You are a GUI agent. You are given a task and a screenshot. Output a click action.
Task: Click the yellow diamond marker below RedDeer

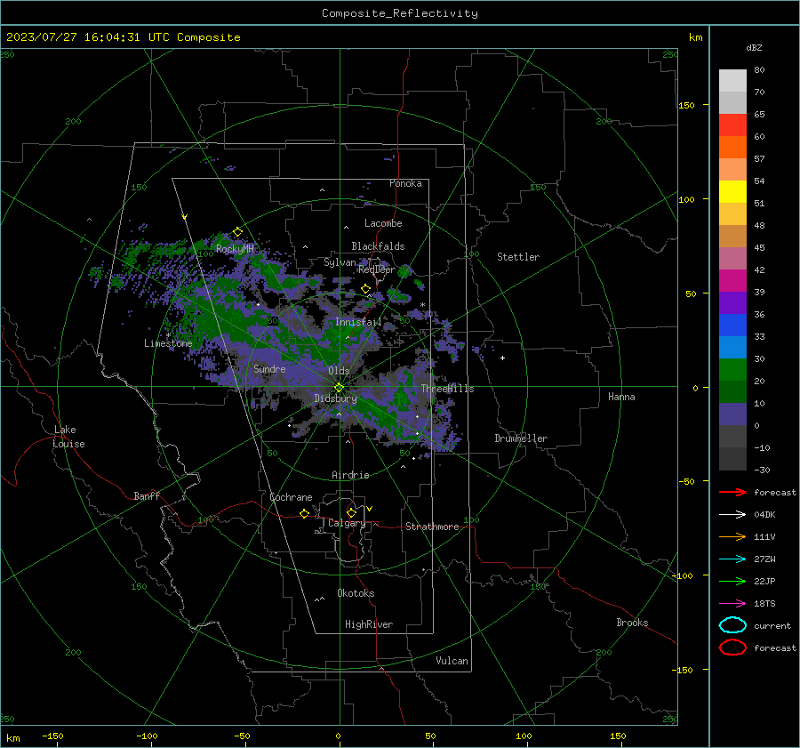click(365, 289)
